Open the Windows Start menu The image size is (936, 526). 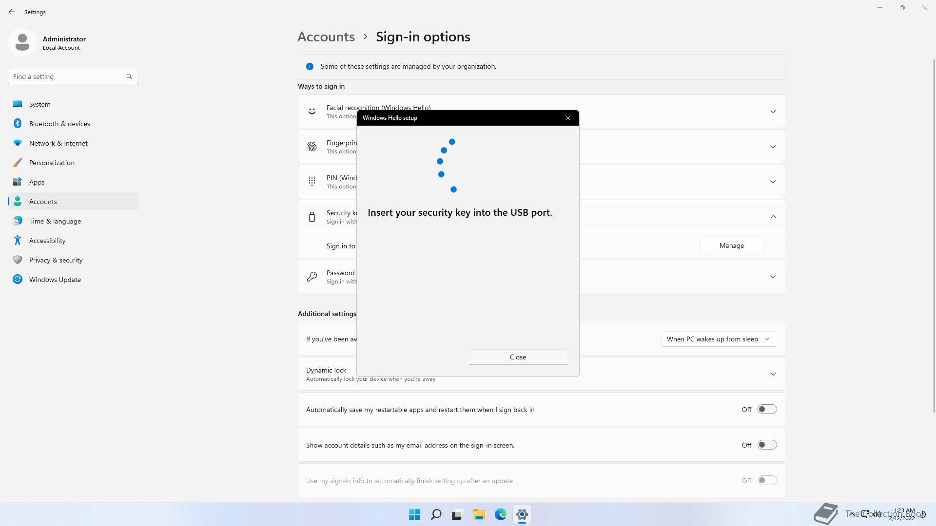tap(415, 514)
